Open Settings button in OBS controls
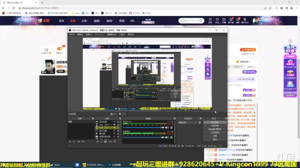This screenshot has height=168, width=300. pos(215,136)
